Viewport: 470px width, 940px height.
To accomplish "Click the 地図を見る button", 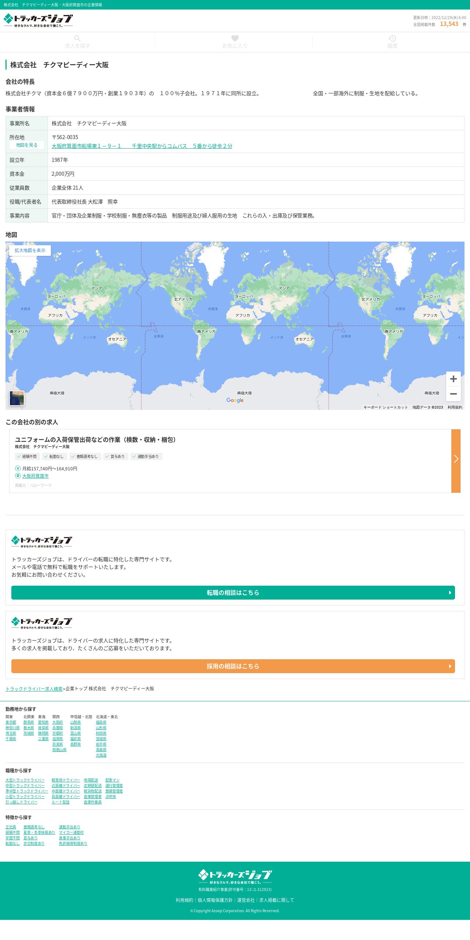I will pyautogui.click(x=27, y=145).
